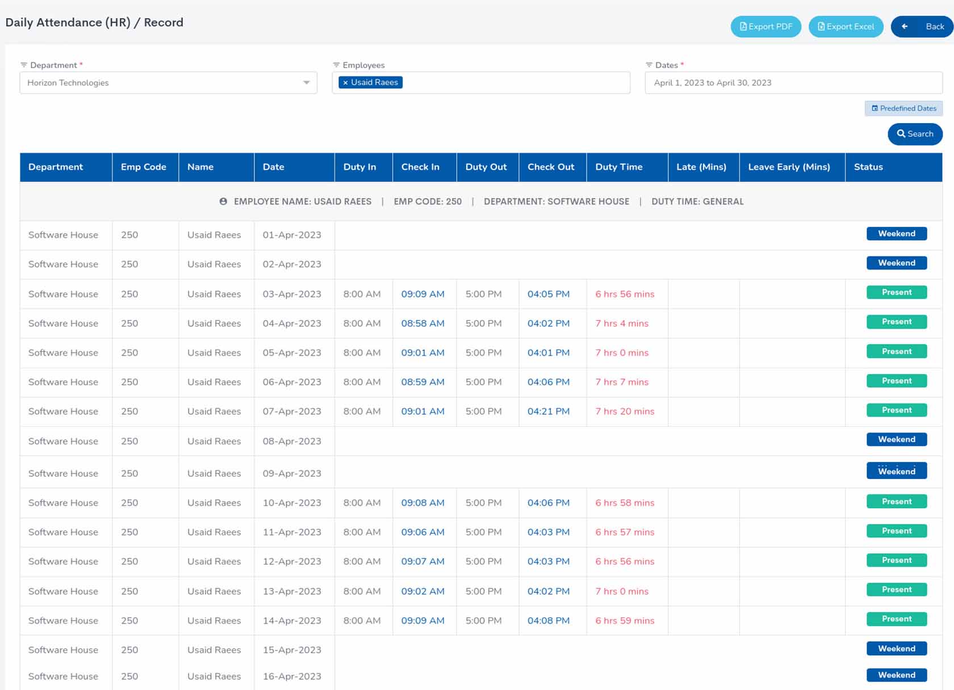The image size is (954, 690).
Task: Click check-in time 09:07 AM
Action: [422, 562]
